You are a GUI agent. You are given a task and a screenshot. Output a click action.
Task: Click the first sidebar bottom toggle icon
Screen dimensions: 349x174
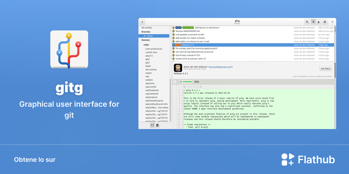click(152, 125)
